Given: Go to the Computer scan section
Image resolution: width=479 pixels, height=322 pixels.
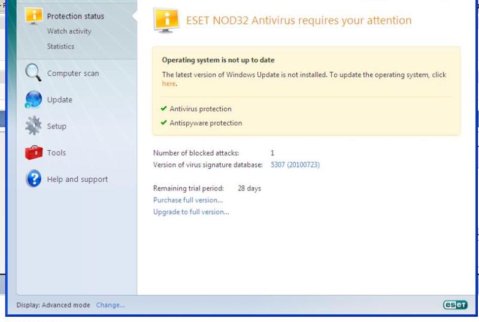Looking at the screenshot, I should coord(73,74).
